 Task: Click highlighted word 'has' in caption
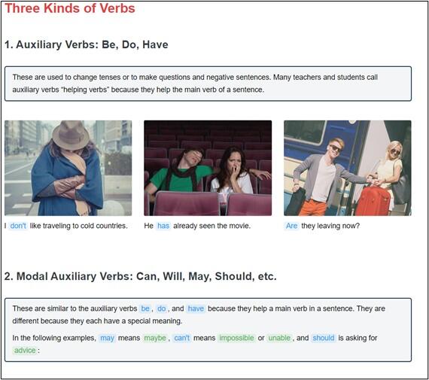[x=163, y=226]
